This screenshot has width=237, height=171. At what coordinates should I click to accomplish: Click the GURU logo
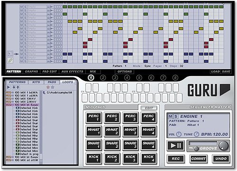click(209, 90)
